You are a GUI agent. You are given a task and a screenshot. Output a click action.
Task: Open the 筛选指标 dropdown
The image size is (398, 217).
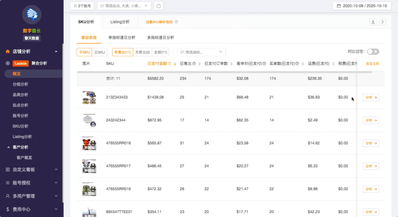click(x=201, y=52)
